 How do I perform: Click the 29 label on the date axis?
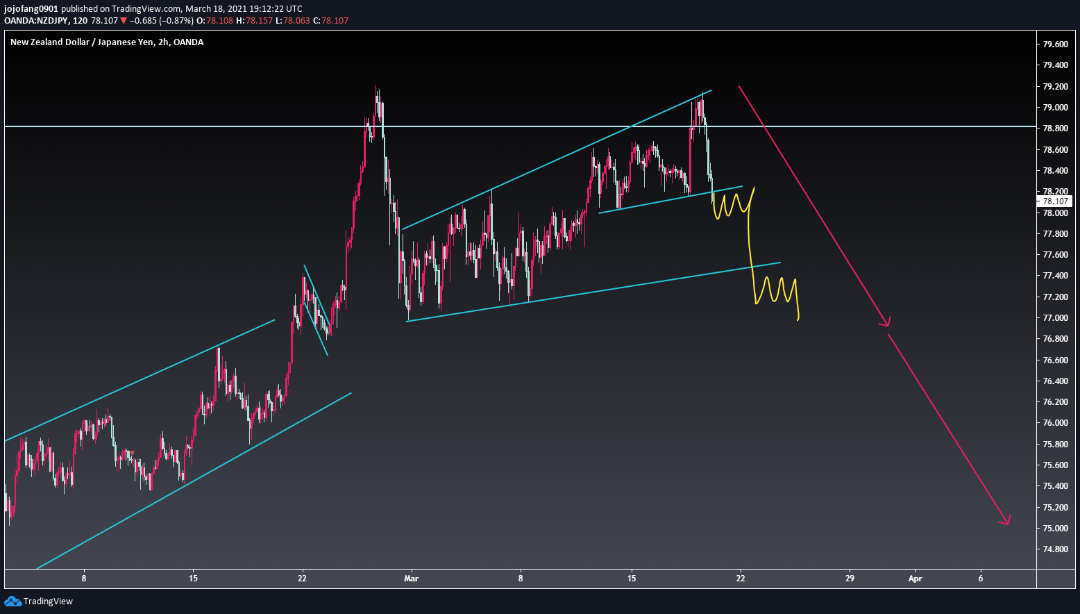850,578
